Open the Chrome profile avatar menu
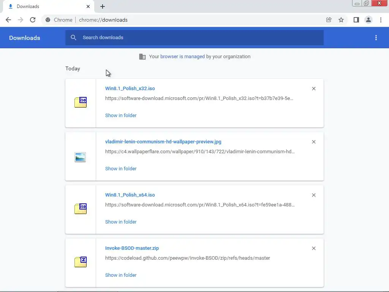This screenshot has height=292, width=389. (368, 20)
